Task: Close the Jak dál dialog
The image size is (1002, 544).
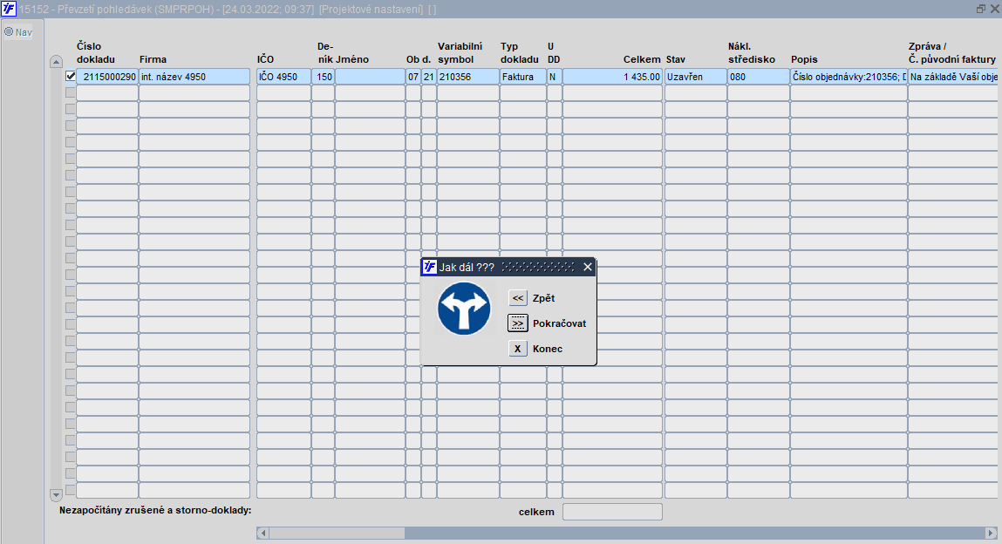Action: 587,267
